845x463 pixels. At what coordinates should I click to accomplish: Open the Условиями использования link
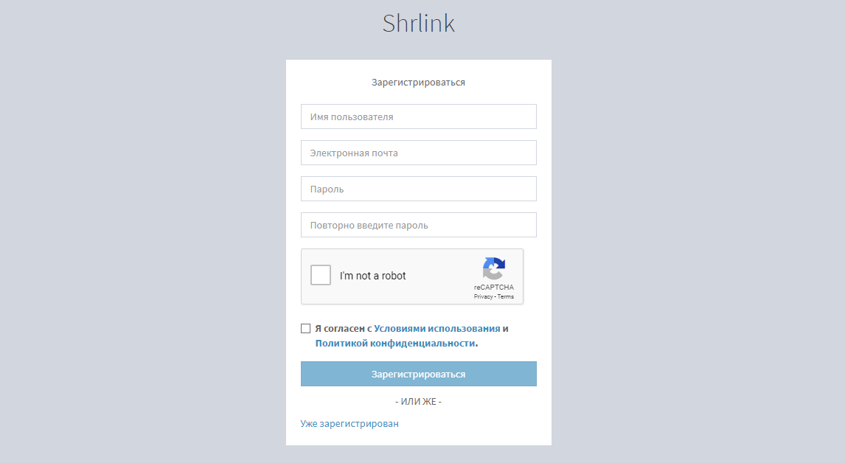437,328
